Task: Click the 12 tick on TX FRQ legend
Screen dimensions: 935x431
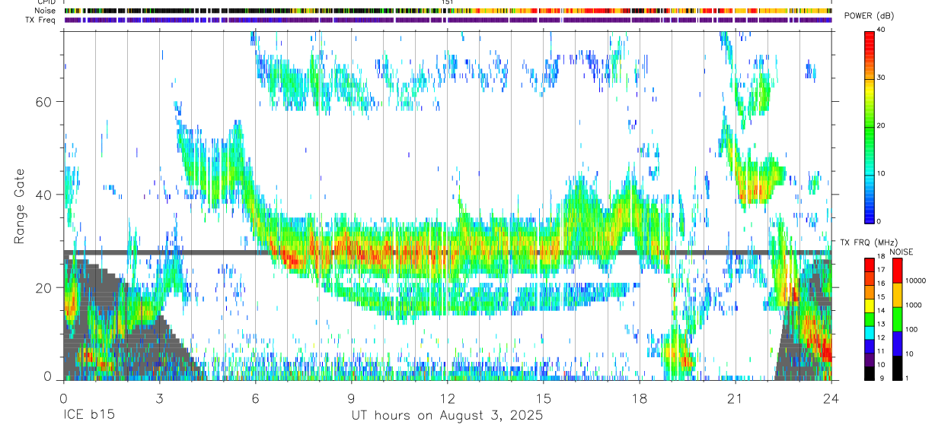Action: point(881,338)
